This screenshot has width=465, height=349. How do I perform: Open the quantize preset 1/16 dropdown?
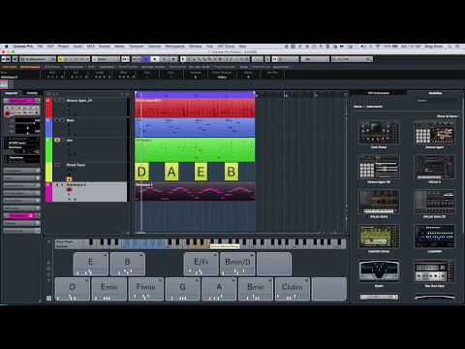coord(352,59)
